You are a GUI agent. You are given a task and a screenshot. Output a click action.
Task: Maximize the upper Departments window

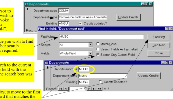coord(147,4)
